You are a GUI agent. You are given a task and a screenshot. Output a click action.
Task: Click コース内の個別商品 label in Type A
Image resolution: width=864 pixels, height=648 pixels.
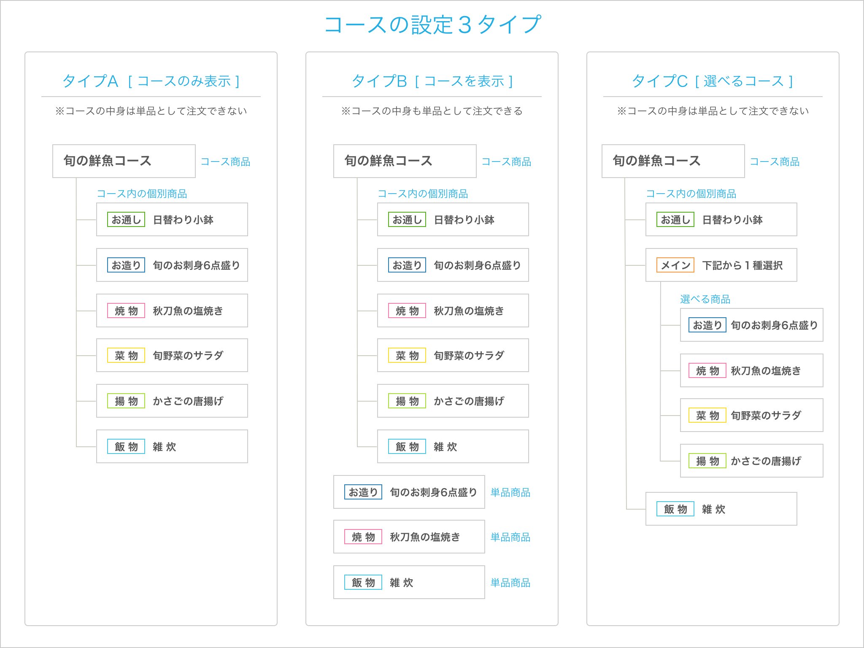click(x=142, y=194)
